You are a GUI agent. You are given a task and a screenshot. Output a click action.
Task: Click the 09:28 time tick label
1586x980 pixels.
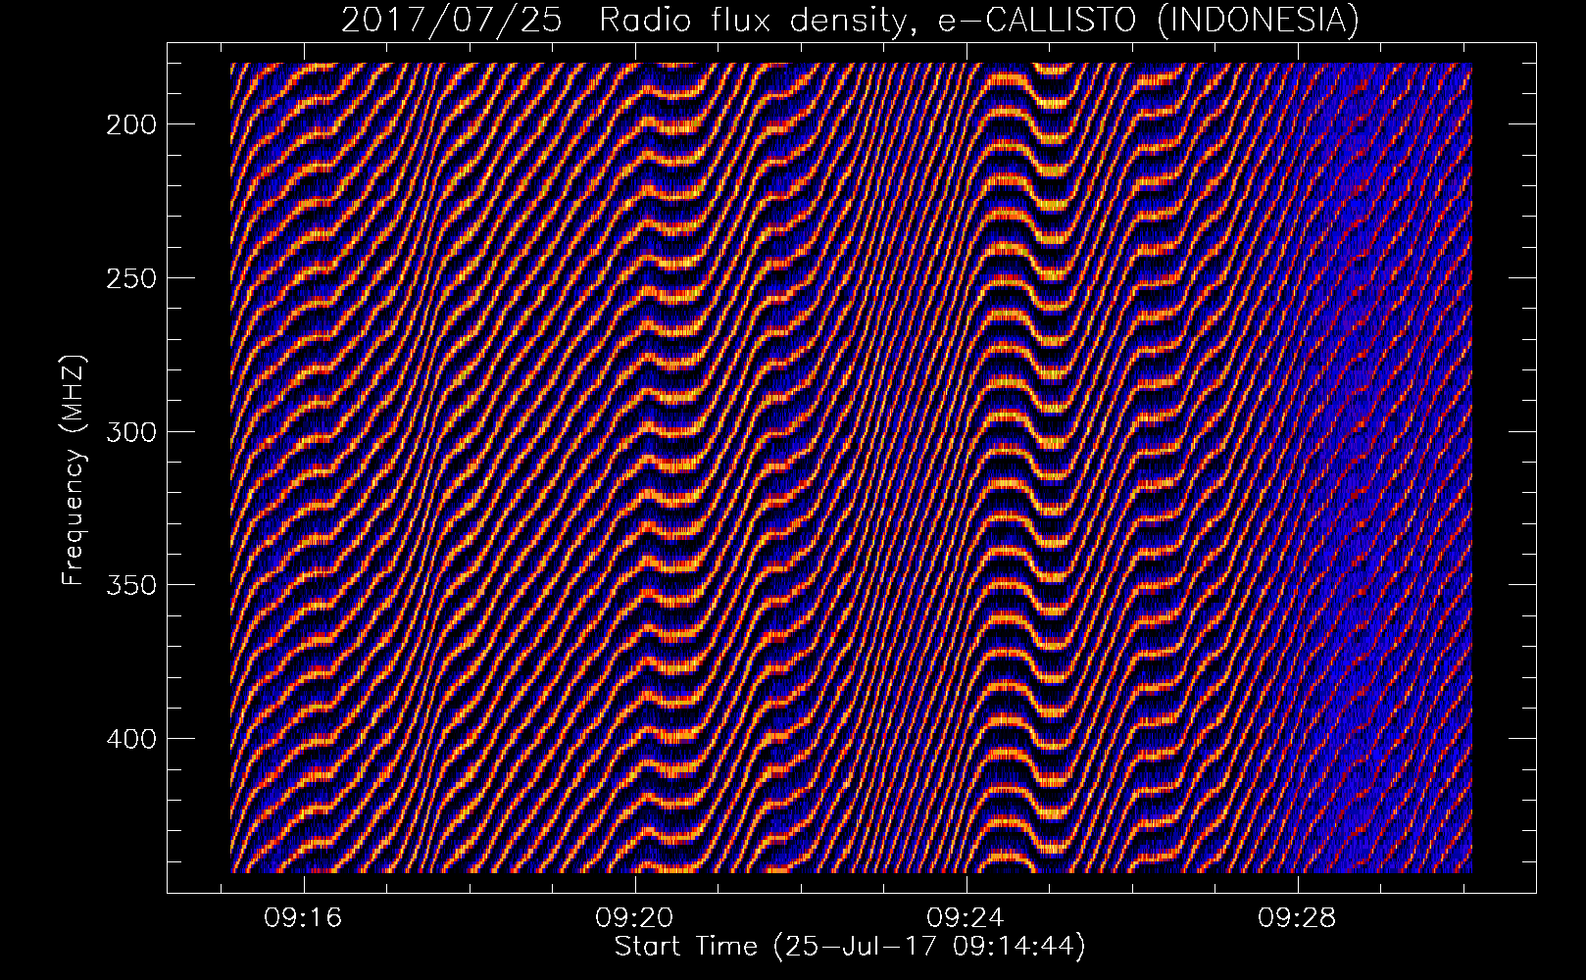point(1298,918)
